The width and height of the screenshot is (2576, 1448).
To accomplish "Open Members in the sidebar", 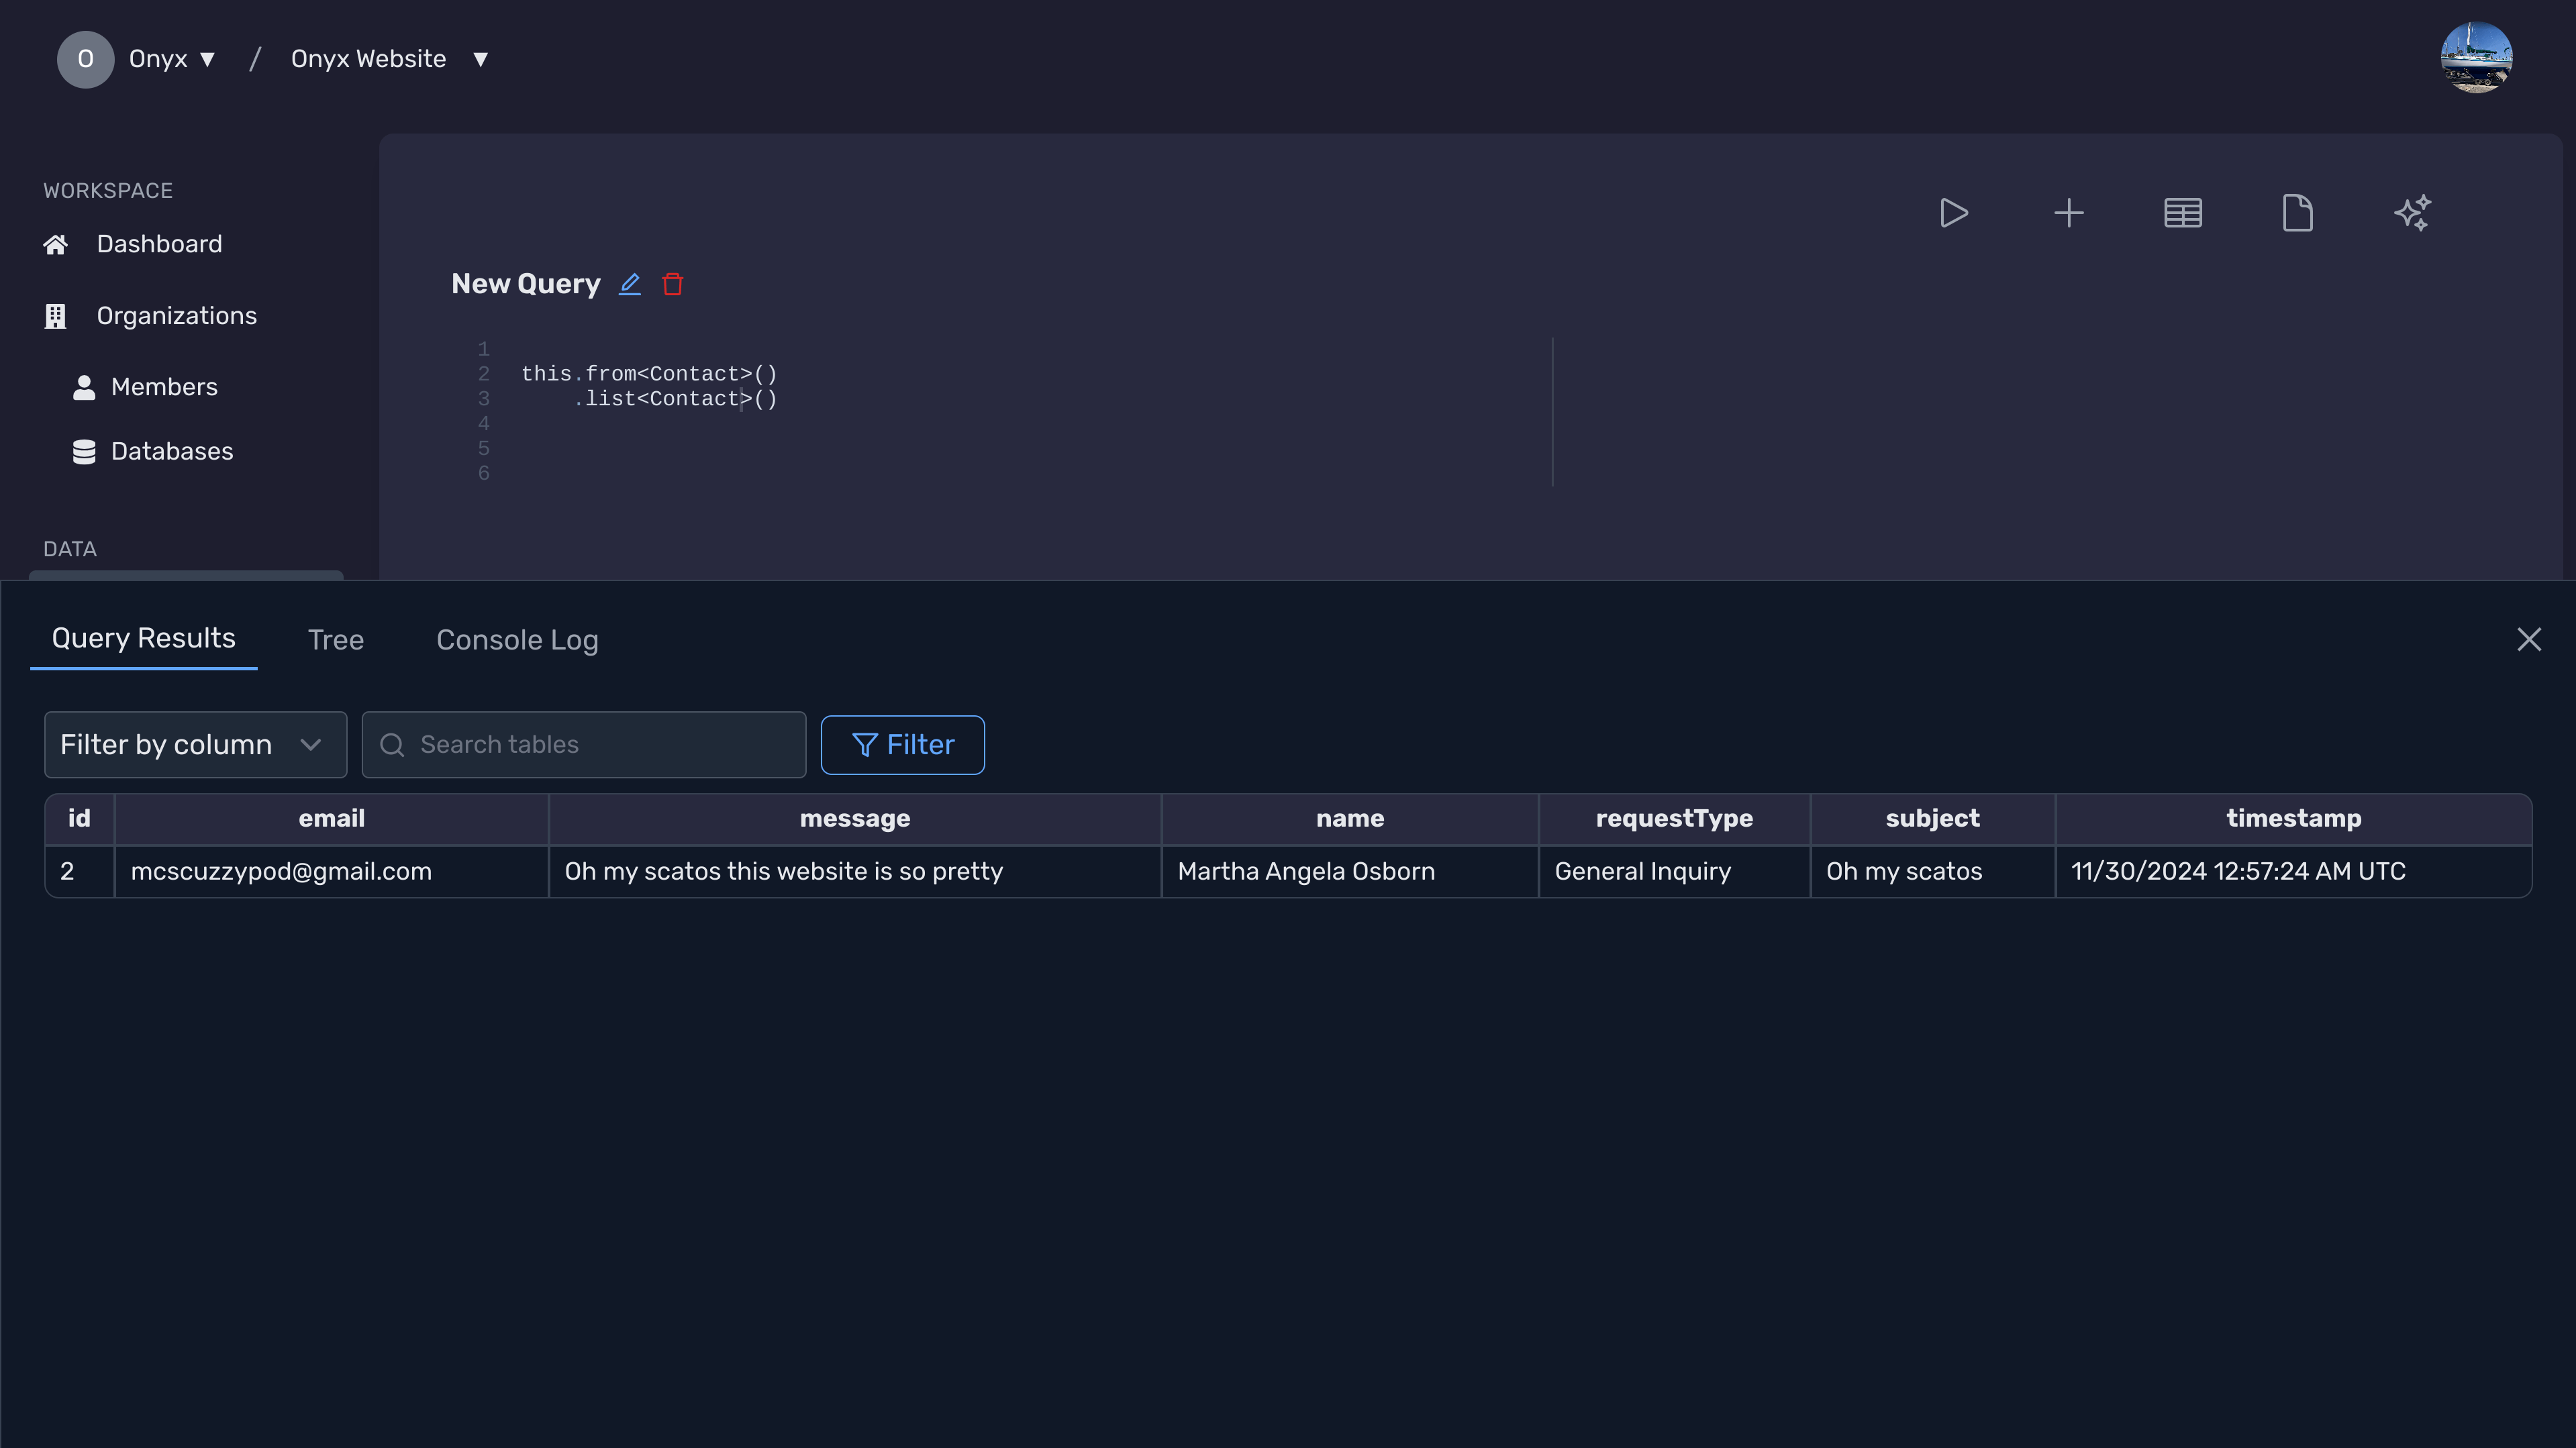I will point(164,387).
